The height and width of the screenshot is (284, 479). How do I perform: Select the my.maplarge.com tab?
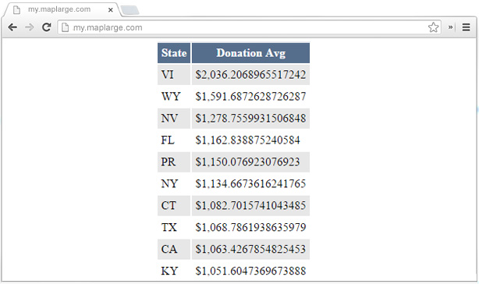pos(59,9)
